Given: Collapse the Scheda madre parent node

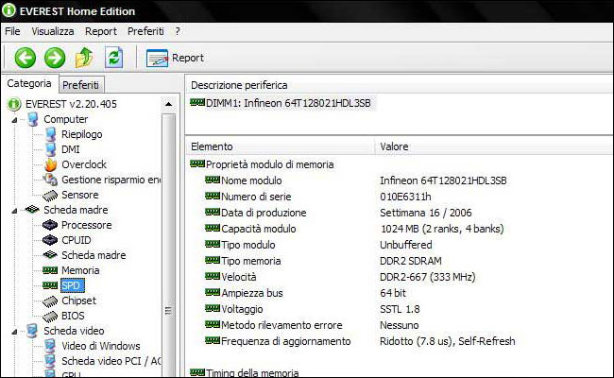Looking at the screenshot, I should pos(15,210).
